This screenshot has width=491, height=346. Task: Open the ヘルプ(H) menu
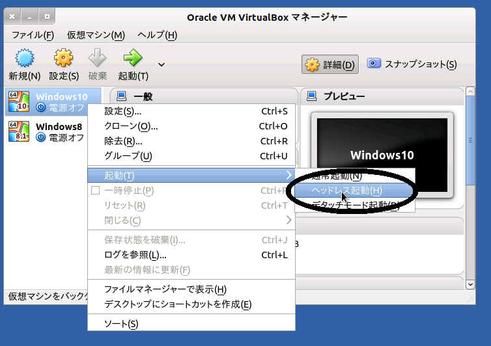(157, 34)
